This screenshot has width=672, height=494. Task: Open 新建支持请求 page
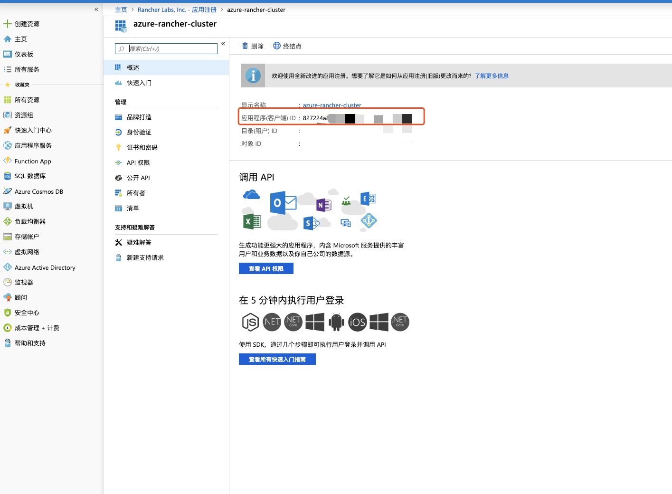point(166,257)
